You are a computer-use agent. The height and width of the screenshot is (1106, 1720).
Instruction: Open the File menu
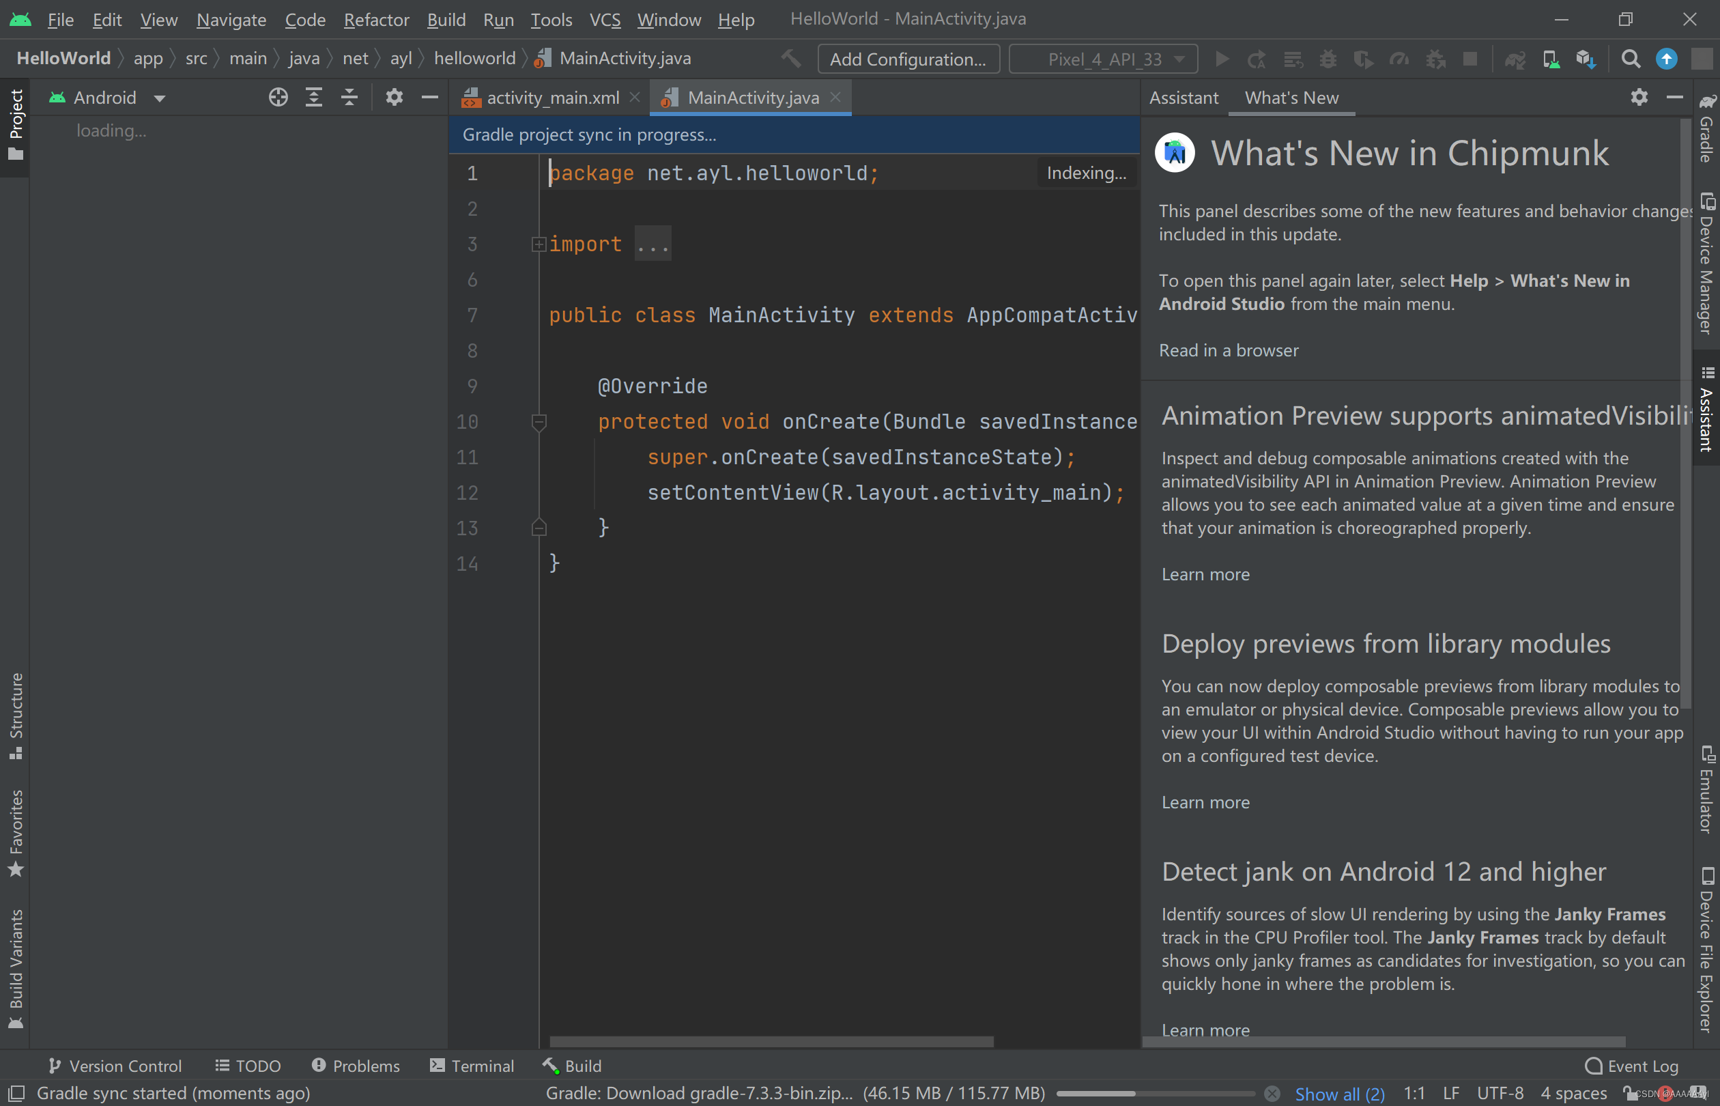click(x=60, y=19)
